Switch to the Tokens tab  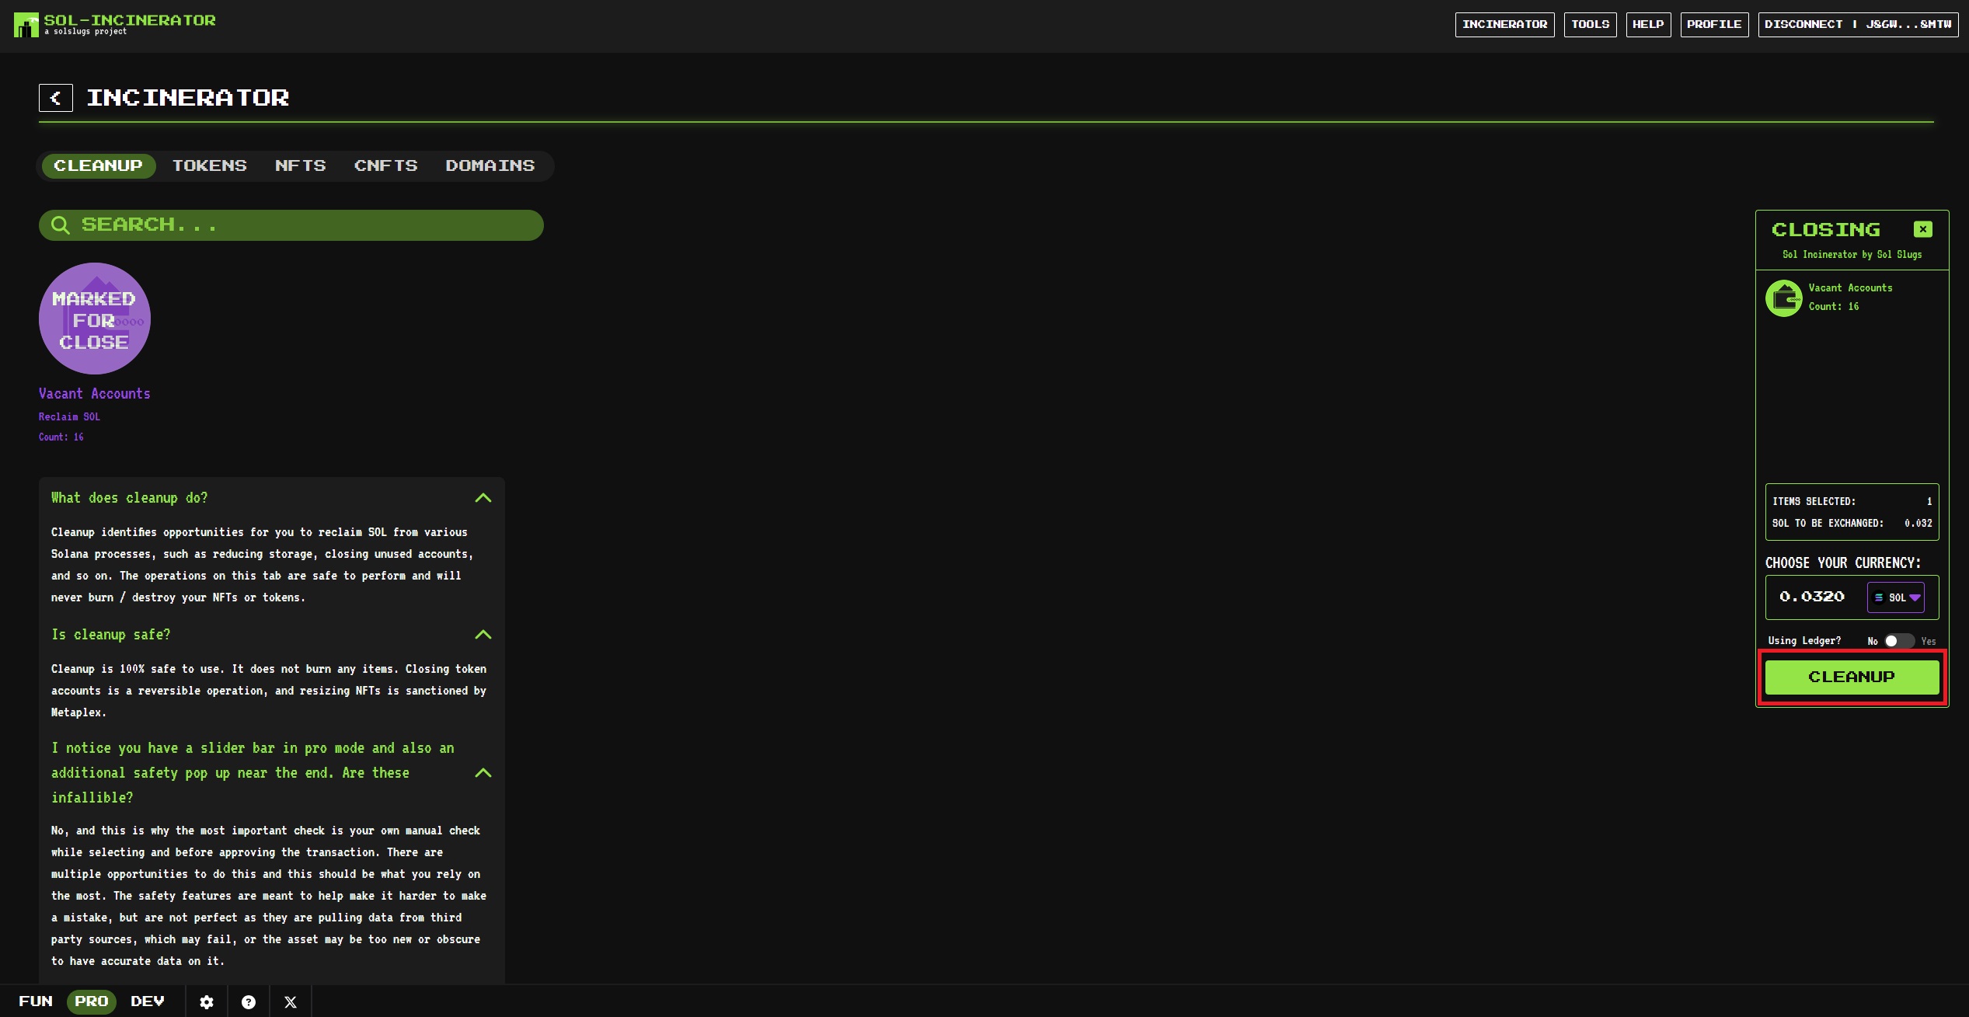pos(209,165)
